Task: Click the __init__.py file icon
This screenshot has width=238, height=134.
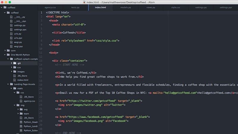Action: click(11, 17)
